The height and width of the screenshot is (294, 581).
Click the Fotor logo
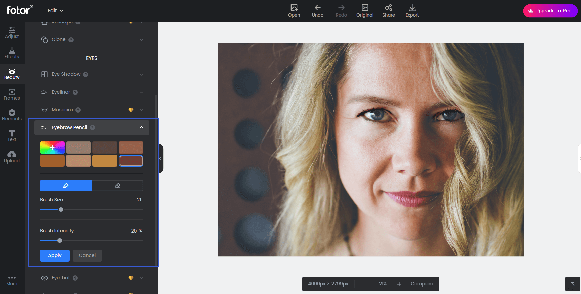coord(20,10)
